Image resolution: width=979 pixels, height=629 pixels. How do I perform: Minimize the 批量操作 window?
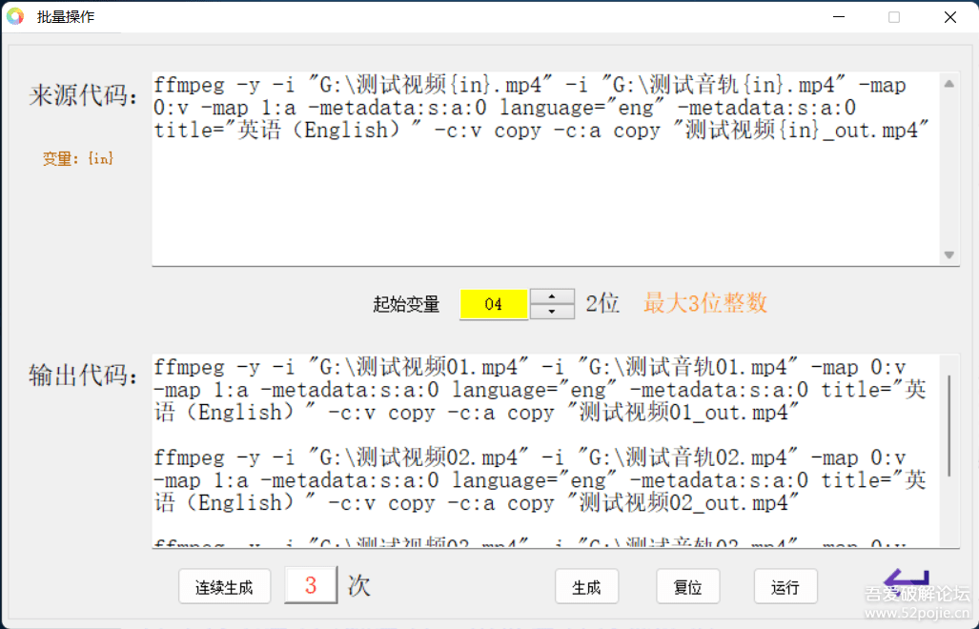coord(838,16)
